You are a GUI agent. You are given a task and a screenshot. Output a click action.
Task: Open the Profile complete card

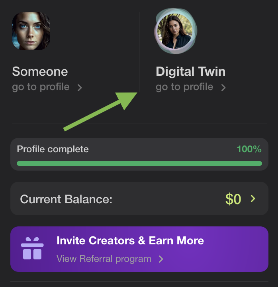(x=139, y=154)
